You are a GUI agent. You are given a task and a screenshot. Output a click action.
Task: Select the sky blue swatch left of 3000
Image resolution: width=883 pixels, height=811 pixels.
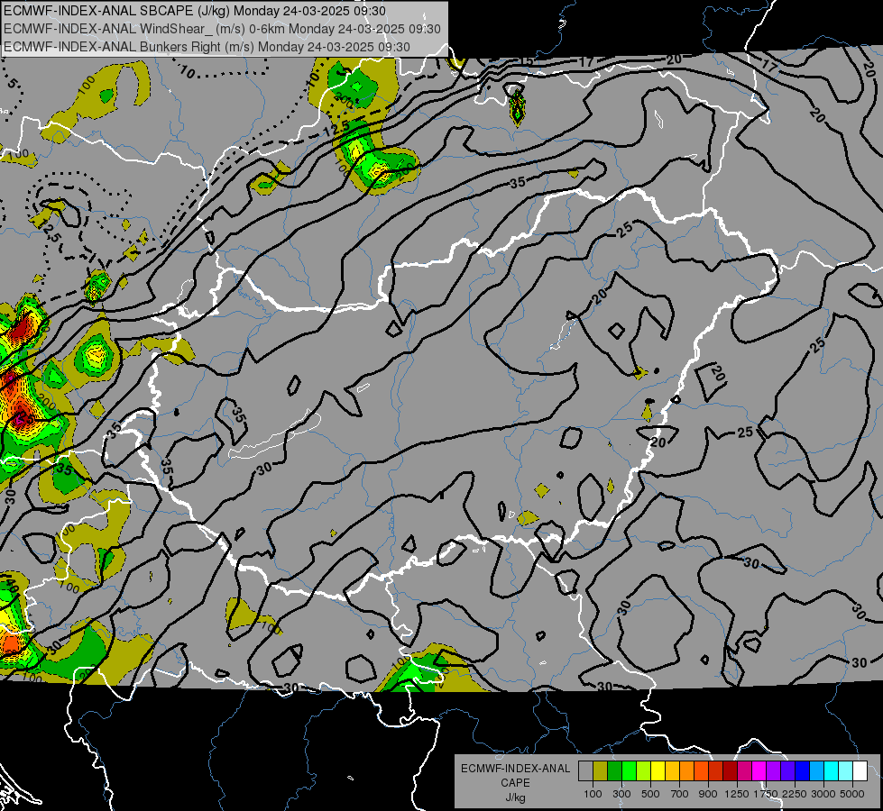tap(817, 771)
